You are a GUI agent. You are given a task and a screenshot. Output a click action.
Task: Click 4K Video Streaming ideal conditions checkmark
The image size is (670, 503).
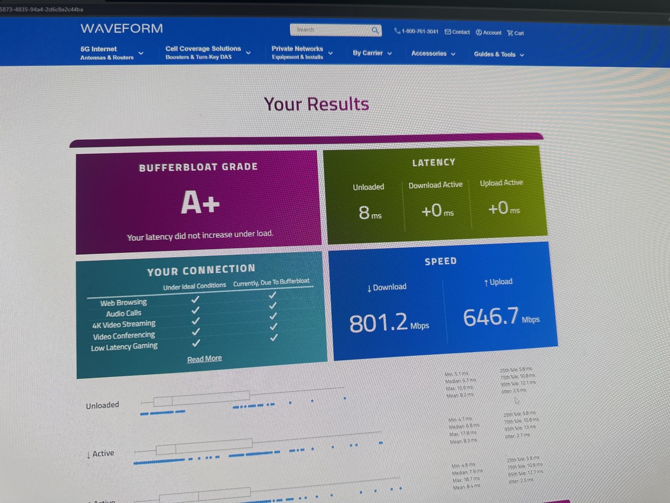196,321
